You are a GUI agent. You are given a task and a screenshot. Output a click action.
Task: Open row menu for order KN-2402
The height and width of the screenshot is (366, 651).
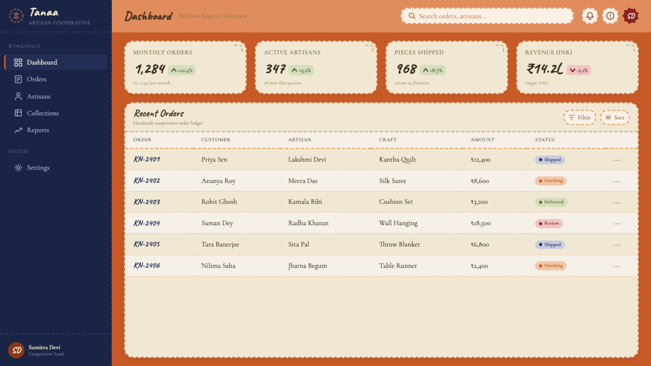click(617, 181)
